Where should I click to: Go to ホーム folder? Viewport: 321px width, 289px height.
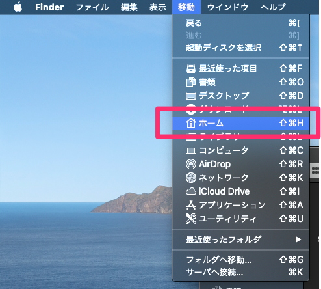tap(240, 123)
